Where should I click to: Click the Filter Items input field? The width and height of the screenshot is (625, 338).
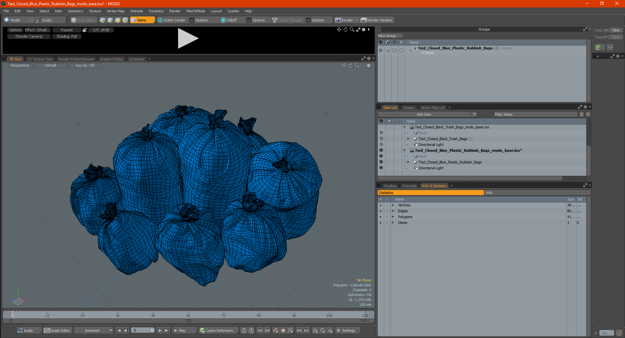tap(535, 114)
